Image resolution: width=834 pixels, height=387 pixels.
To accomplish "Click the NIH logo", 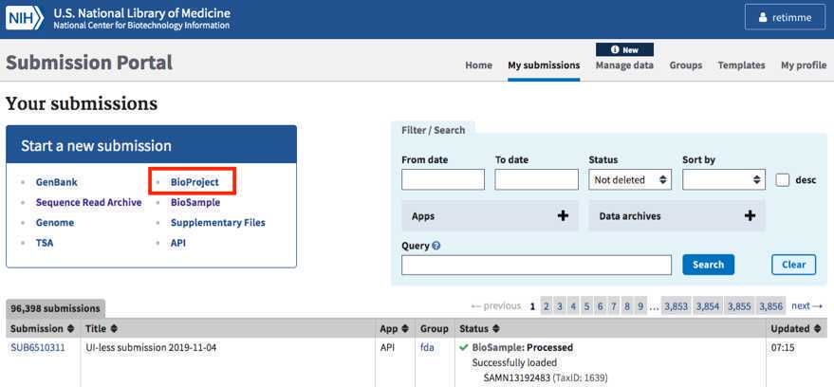I will coord(25,18).
